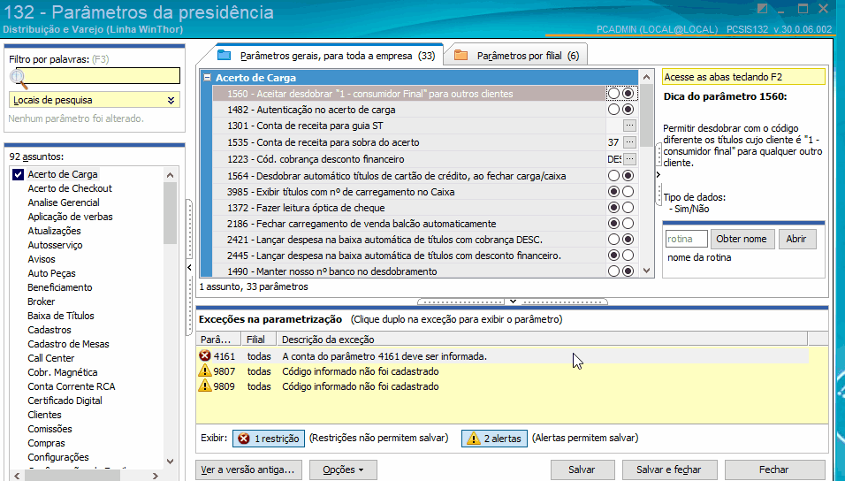Click Ver a versão antiga button

[x=247, y=470]
